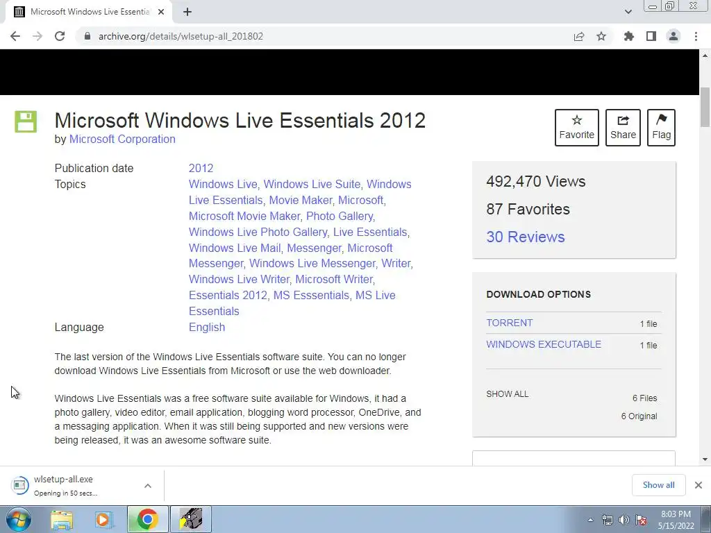Download the WINDOWS EXECUTABLE option
This screenshot has height=533, width=711.
[544, 344]
